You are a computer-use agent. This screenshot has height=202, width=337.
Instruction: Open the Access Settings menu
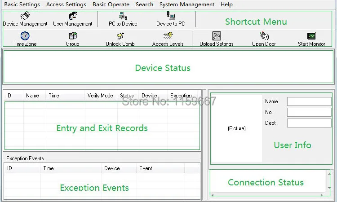(66, 4)
